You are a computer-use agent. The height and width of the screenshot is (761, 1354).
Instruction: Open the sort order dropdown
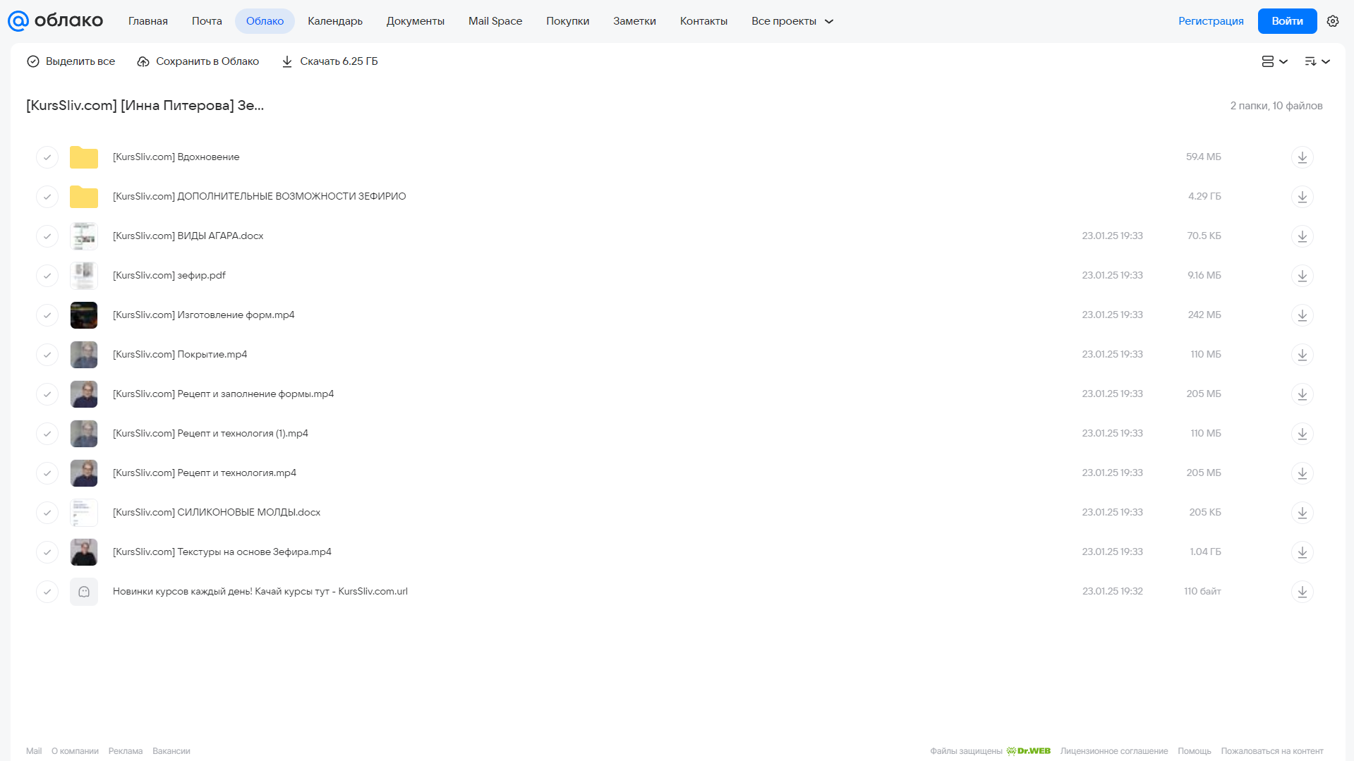point(1317,61)
